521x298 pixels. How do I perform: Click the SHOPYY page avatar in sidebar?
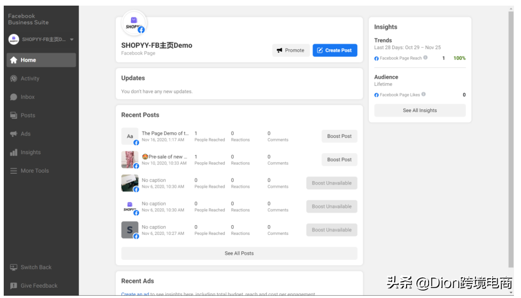(14, 39)
